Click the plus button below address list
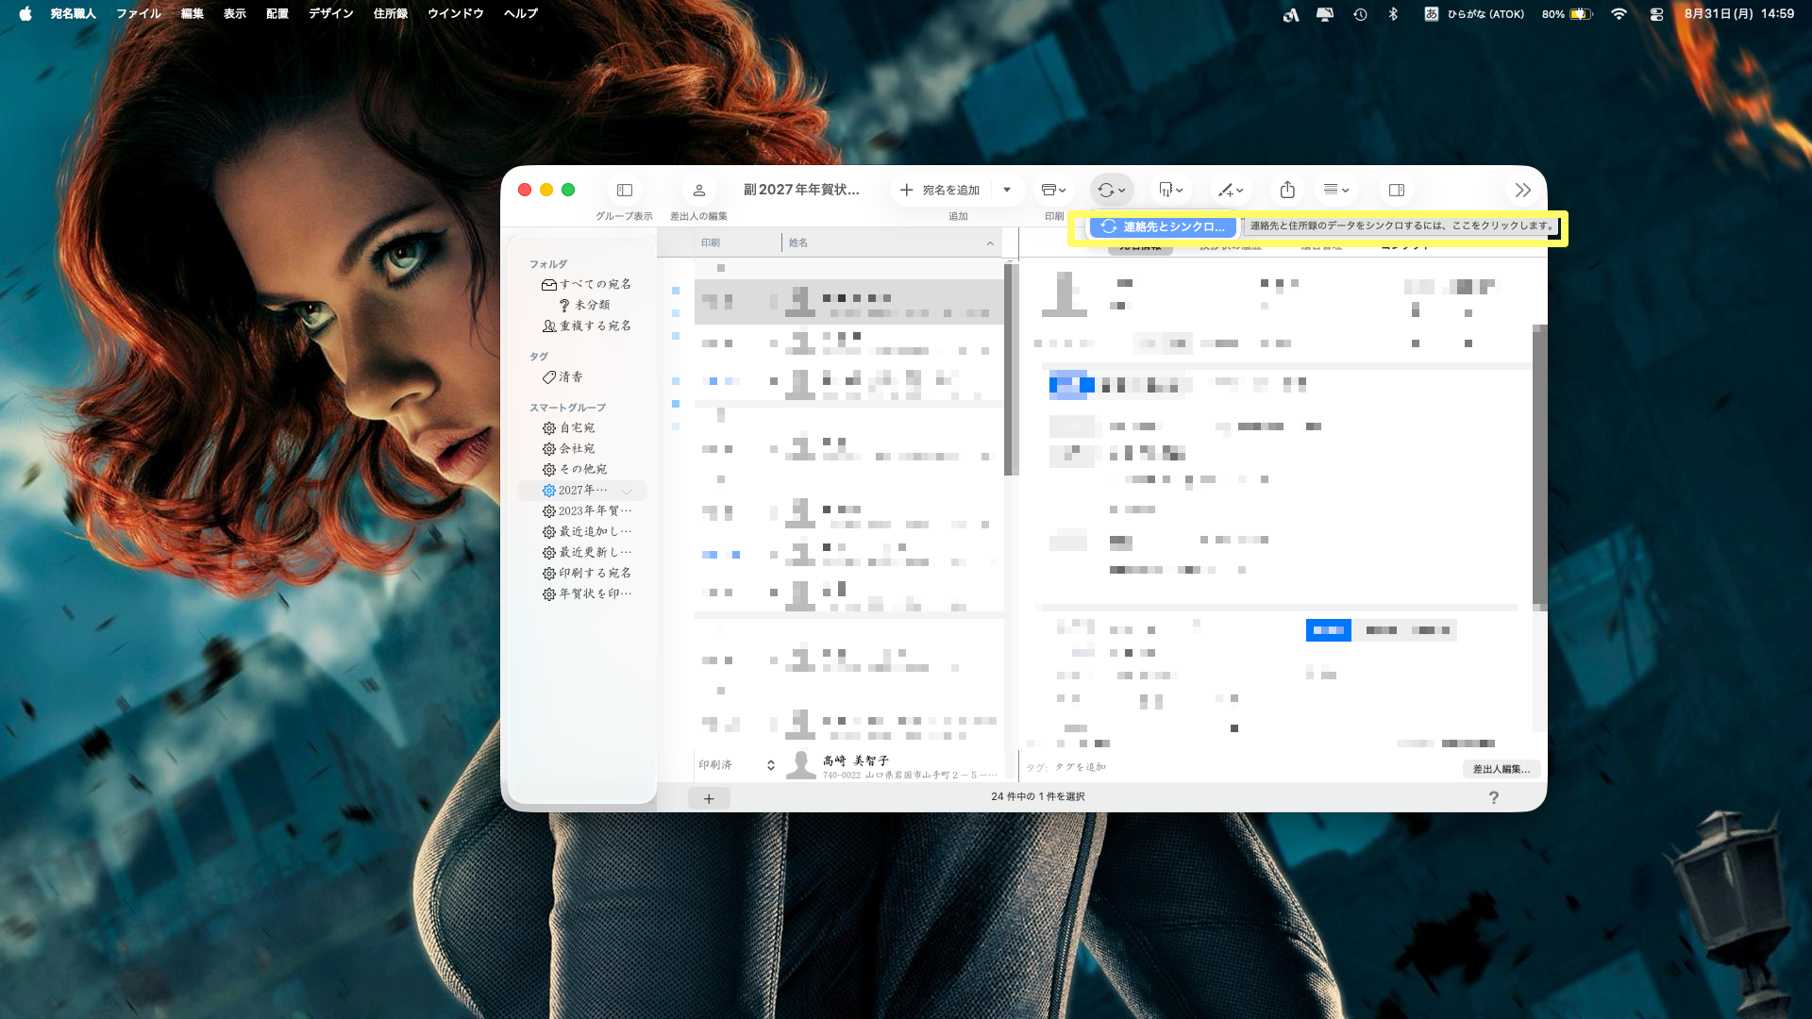1812x1019 pixels. (x=709, y=799)
